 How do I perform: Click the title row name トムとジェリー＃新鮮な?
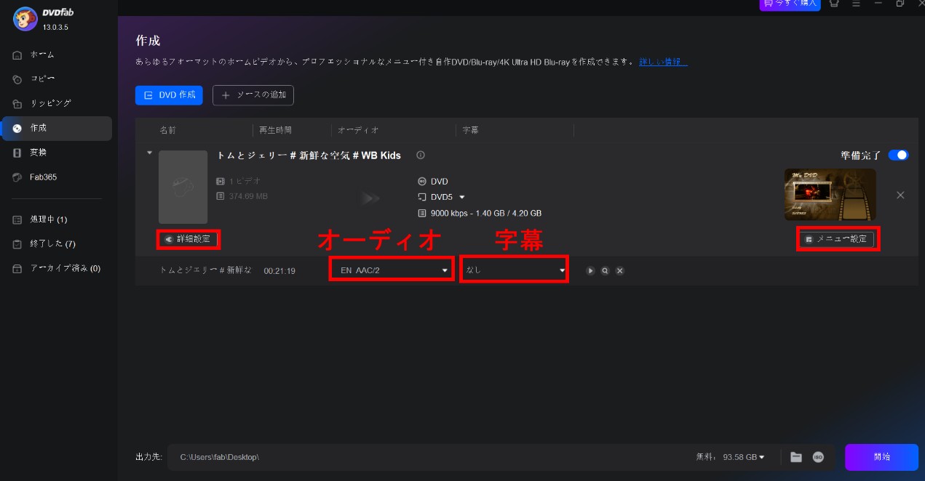click(205, 270)
